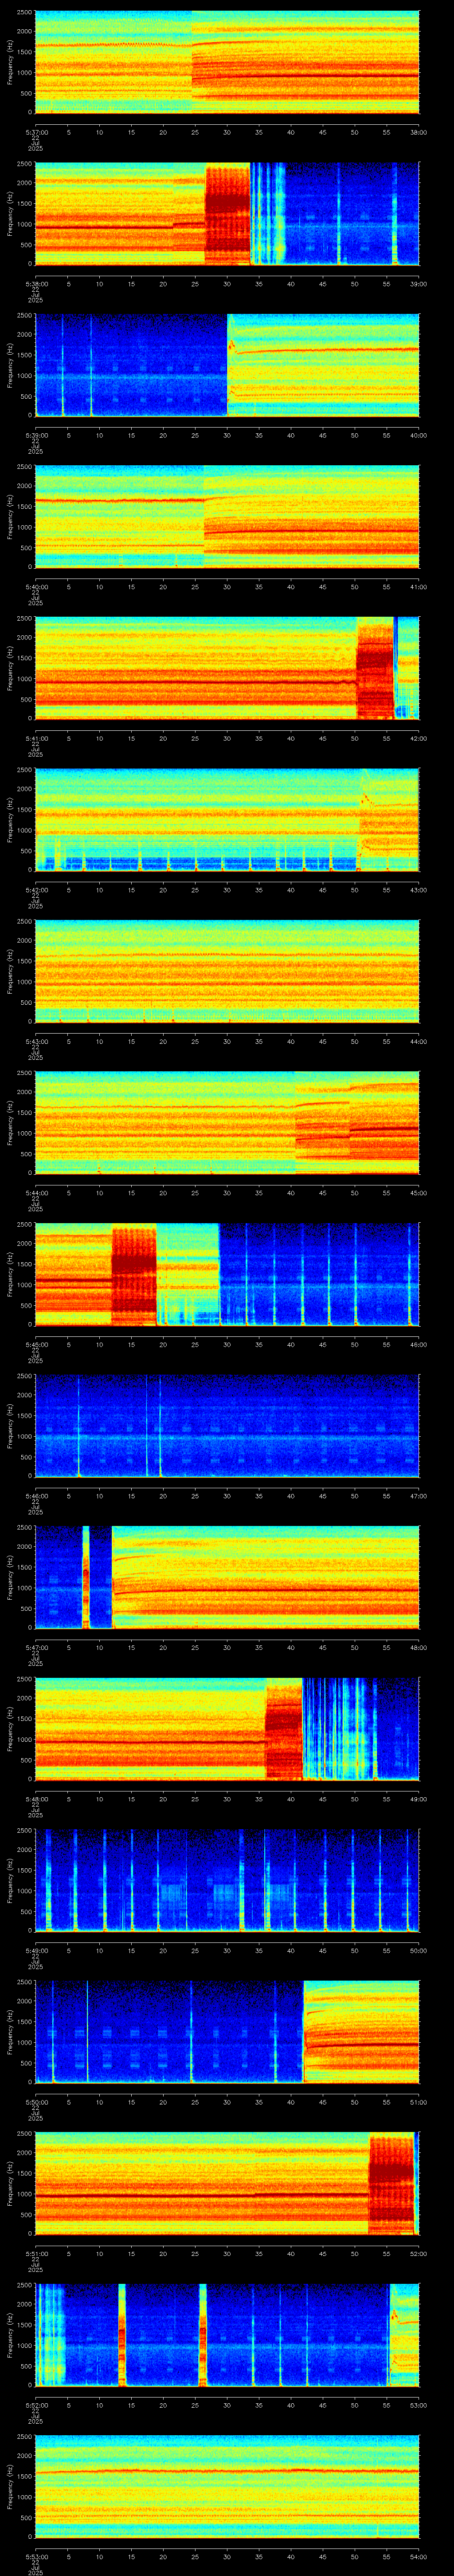Select the spectrogram panel starting at 5:44:00
The width and height of the screenshot is (454, 2576).
click(227, 1123)
